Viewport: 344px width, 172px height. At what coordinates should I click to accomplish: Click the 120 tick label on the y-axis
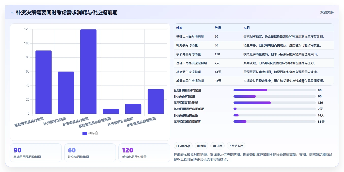pos(27,29)
